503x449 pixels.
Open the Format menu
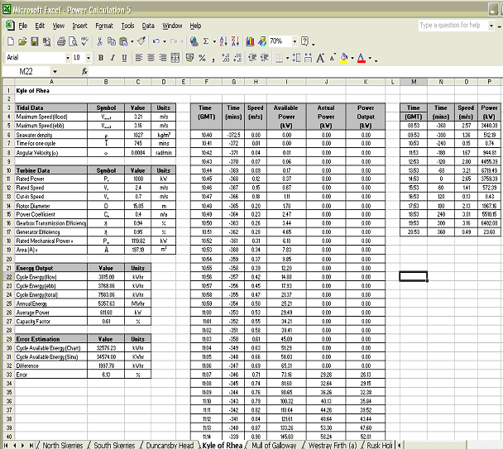click(103, 26)
